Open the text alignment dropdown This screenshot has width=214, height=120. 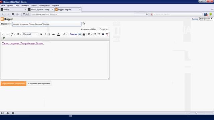(x=90, y=34)
